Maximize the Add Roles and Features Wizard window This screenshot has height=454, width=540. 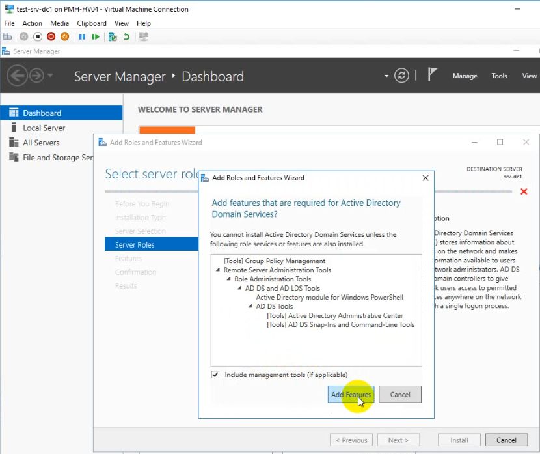click(500, 142)
